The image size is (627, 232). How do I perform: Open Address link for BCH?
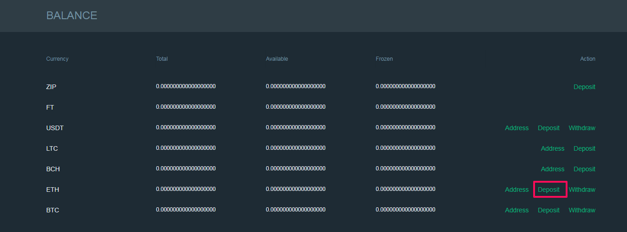(x=552, y=169)
